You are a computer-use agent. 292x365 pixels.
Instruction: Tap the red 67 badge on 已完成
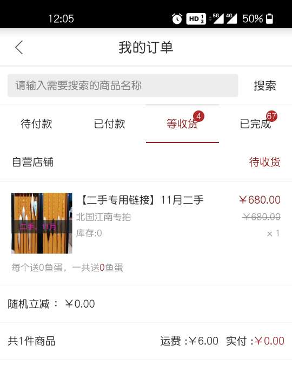coord(271,116)
